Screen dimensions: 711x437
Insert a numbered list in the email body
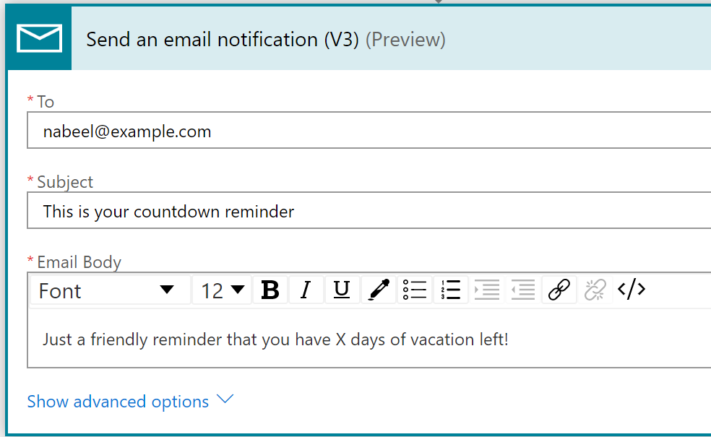(x=451, y=289)
